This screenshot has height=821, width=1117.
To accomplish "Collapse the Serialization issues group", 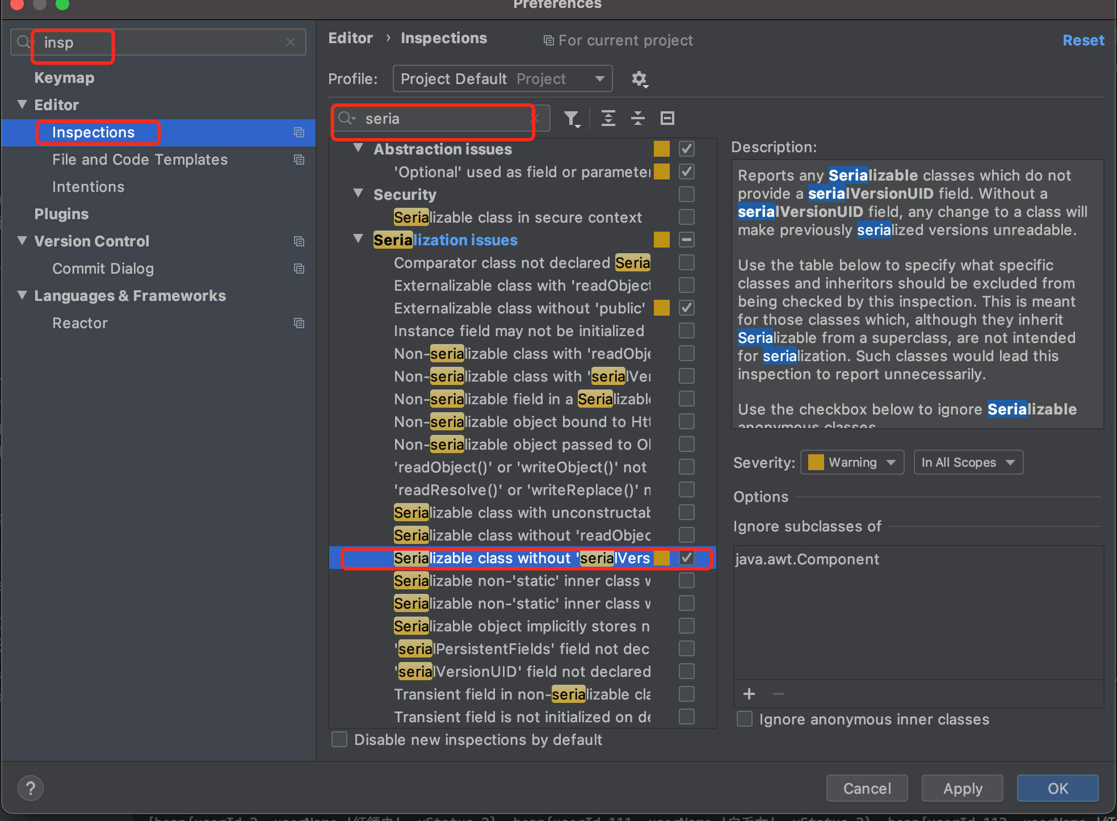I will pos(358,239).
